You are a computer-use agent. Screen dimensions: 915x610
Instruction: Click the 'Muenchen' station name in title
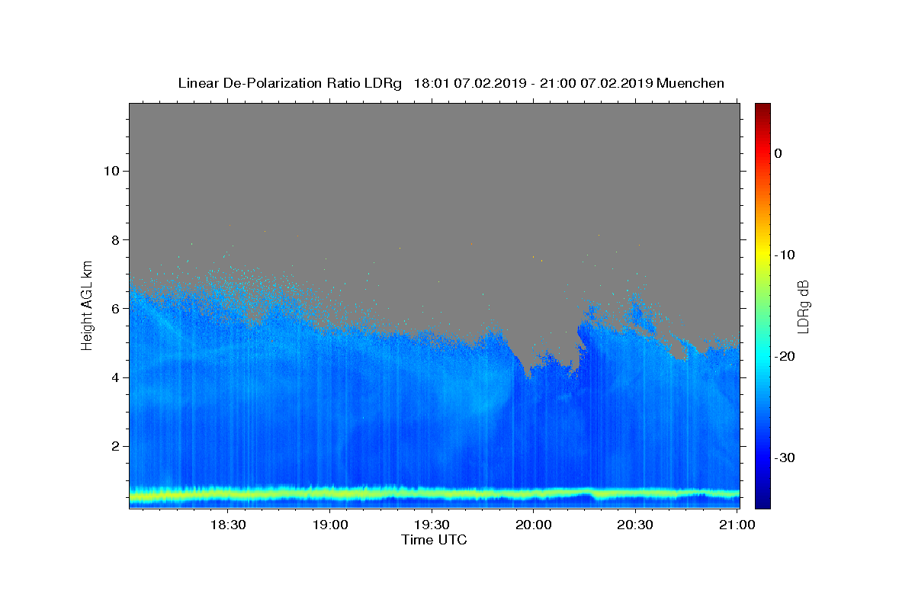tap(690, 83)
